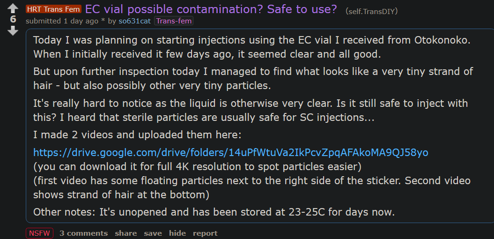This screenshot has width=494, height=239.
Task: Click the edited asterisk after the timestamp
Action: tap(102, 21)
